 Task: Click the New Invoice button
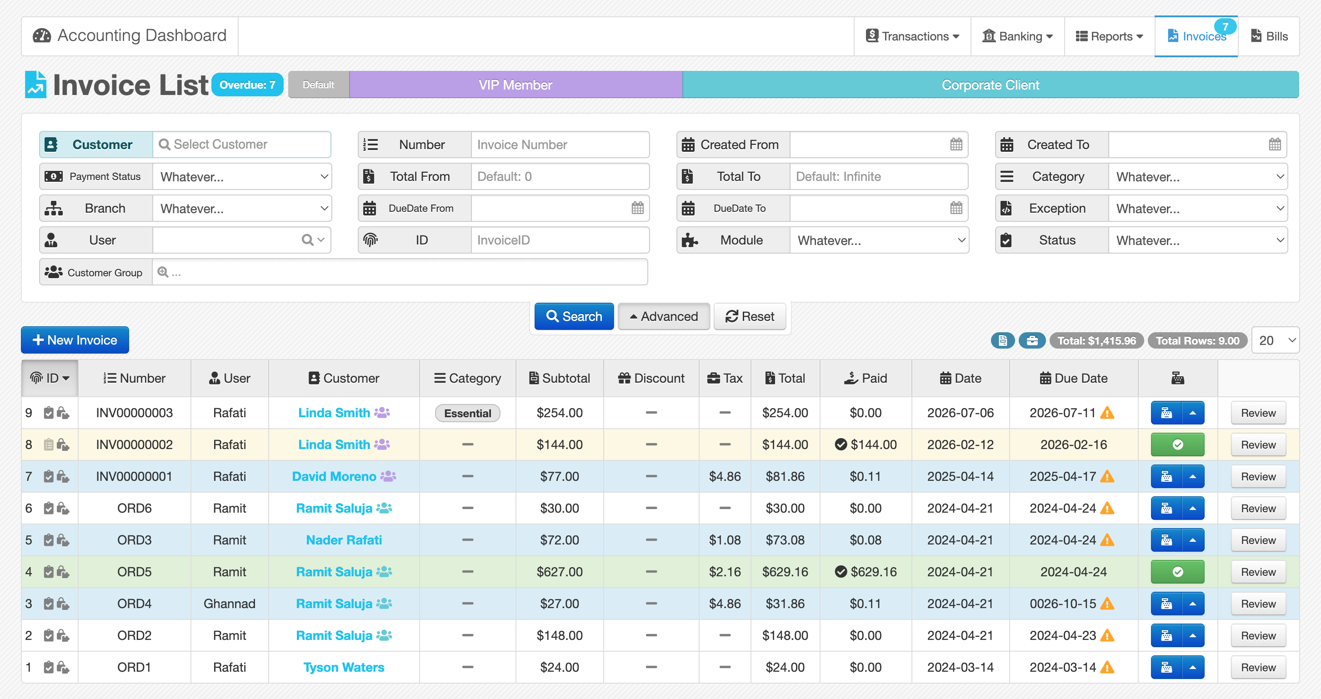(x=75, y=340)
